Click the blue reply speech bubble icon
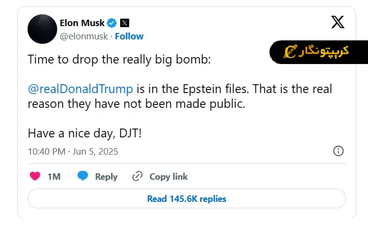 point(83,176)
